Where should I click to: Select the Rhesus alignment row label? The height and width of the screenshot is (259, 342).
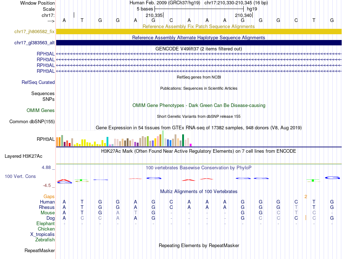47,207
